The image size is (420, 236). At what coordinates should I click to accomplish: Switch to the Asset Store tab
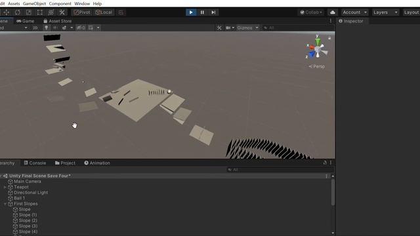click(57, 21)
